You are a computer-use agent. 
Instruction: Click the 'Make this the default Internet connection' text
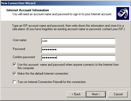43,74
